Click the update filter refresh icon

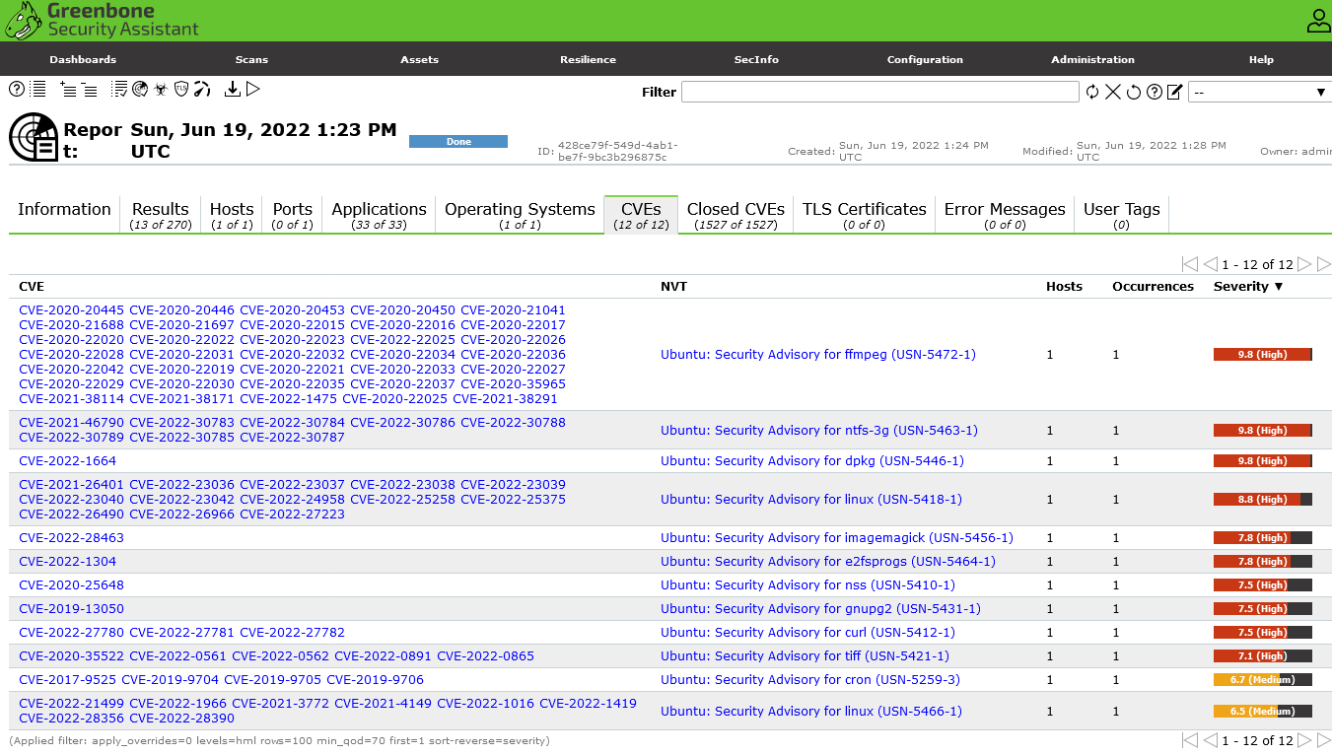(x=1092, y=92)
